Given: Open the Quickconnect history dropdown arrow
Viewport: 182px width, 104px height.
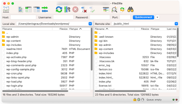Looking at the screenshot, I should click(x=157, y=17).
